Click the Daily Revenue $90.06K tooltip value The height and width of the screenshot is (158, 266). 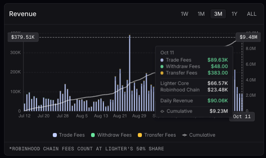point(218,101)
